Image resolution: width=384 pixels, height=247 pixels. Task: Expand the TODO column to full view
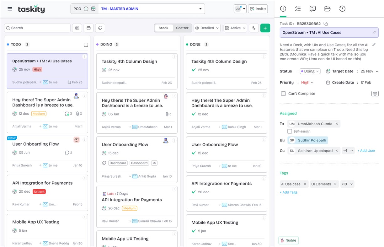point(86,45)
